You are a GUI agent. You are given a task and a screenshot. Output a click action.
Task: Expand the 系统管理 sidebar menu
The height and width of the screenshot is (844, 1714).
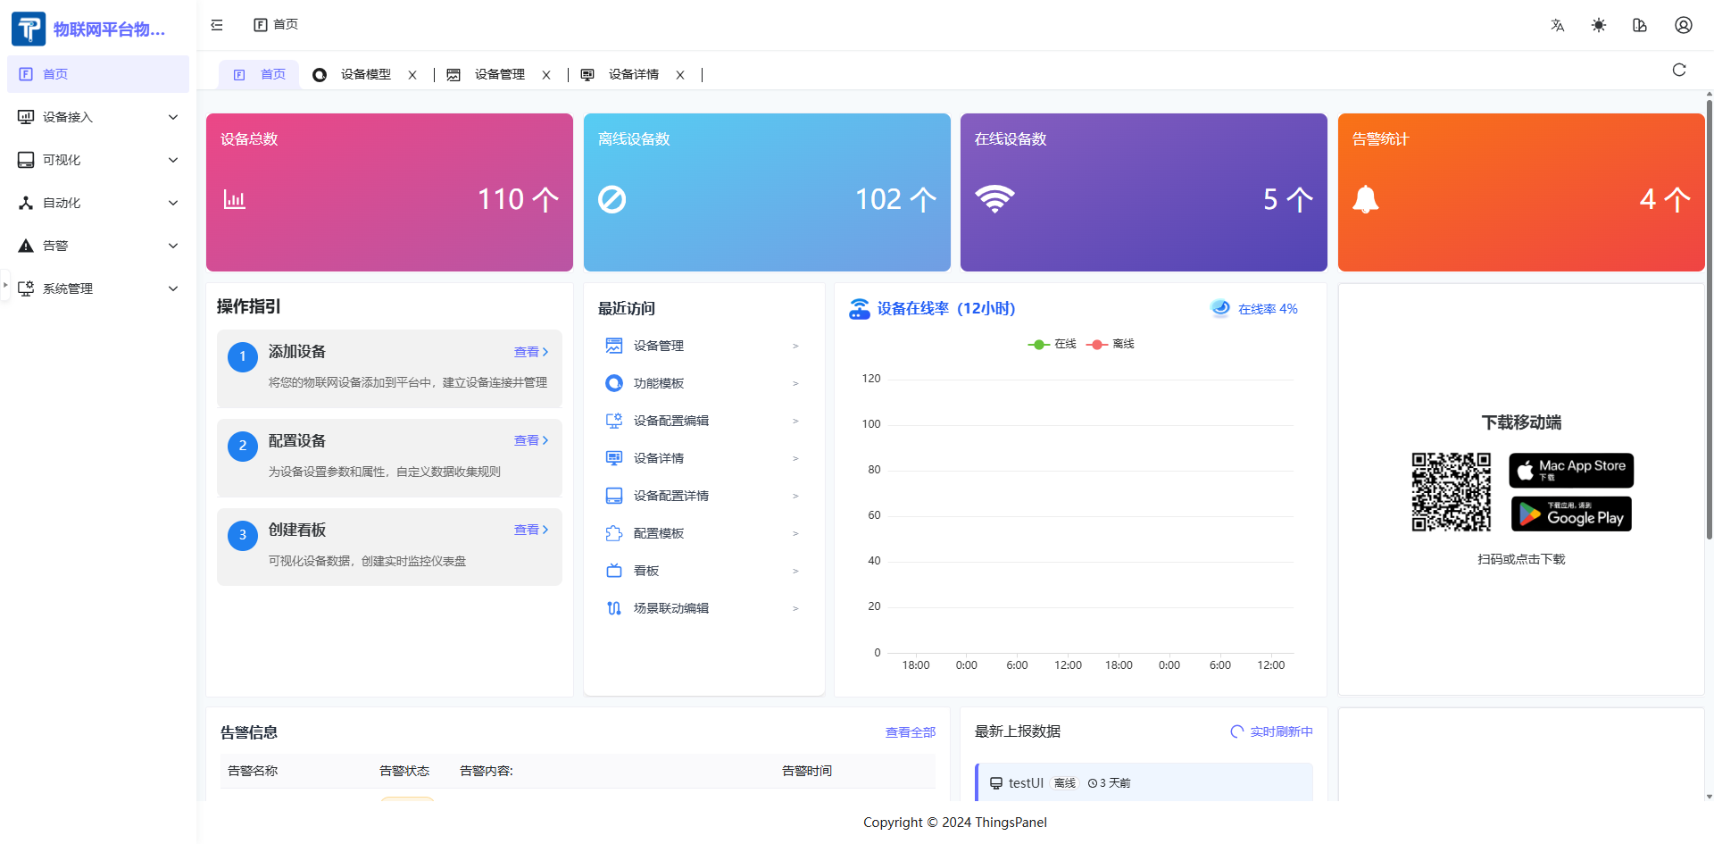click(x=98, y=288)
